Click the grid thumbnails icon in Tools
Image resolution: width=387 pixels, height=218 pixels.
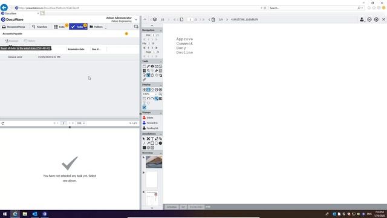tap(144, 71)
